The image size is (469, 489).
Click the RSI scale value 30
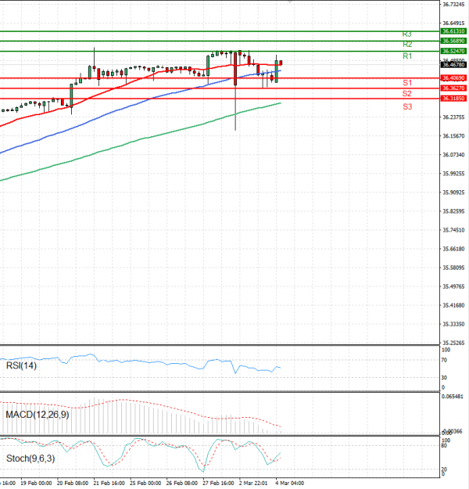point(445,378)
